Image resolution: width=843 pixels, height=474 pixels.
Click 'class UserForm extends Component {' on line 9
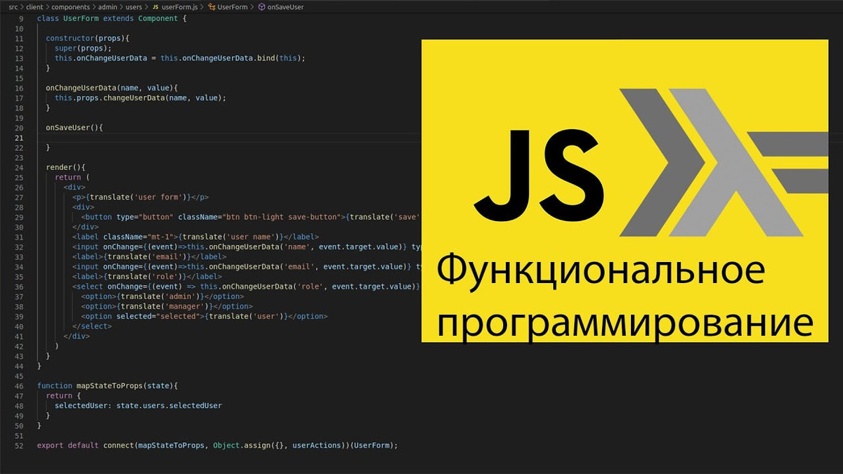[x=112, y=18]
